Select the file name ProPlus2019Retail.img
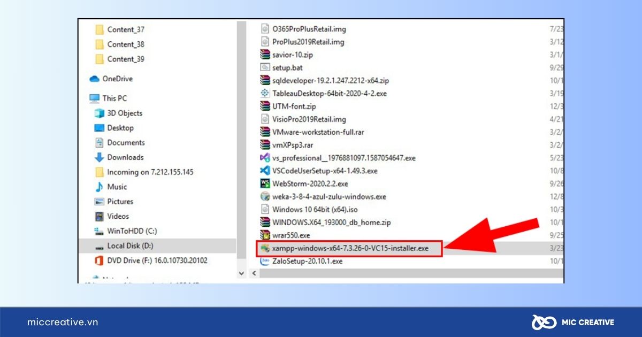The width and height of the screenshot is (642, 337). (x=308, y=42)
